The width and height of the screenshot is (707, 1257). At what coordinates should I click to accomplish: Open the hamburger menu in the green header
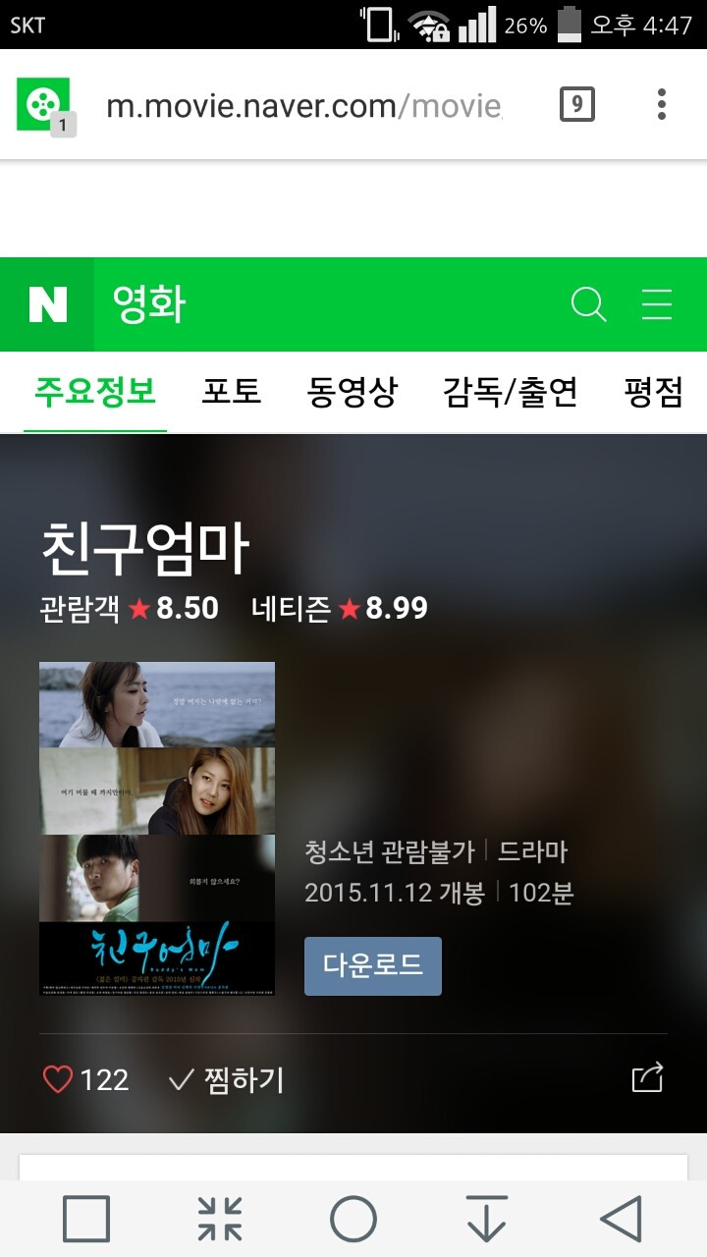[657, 304]
